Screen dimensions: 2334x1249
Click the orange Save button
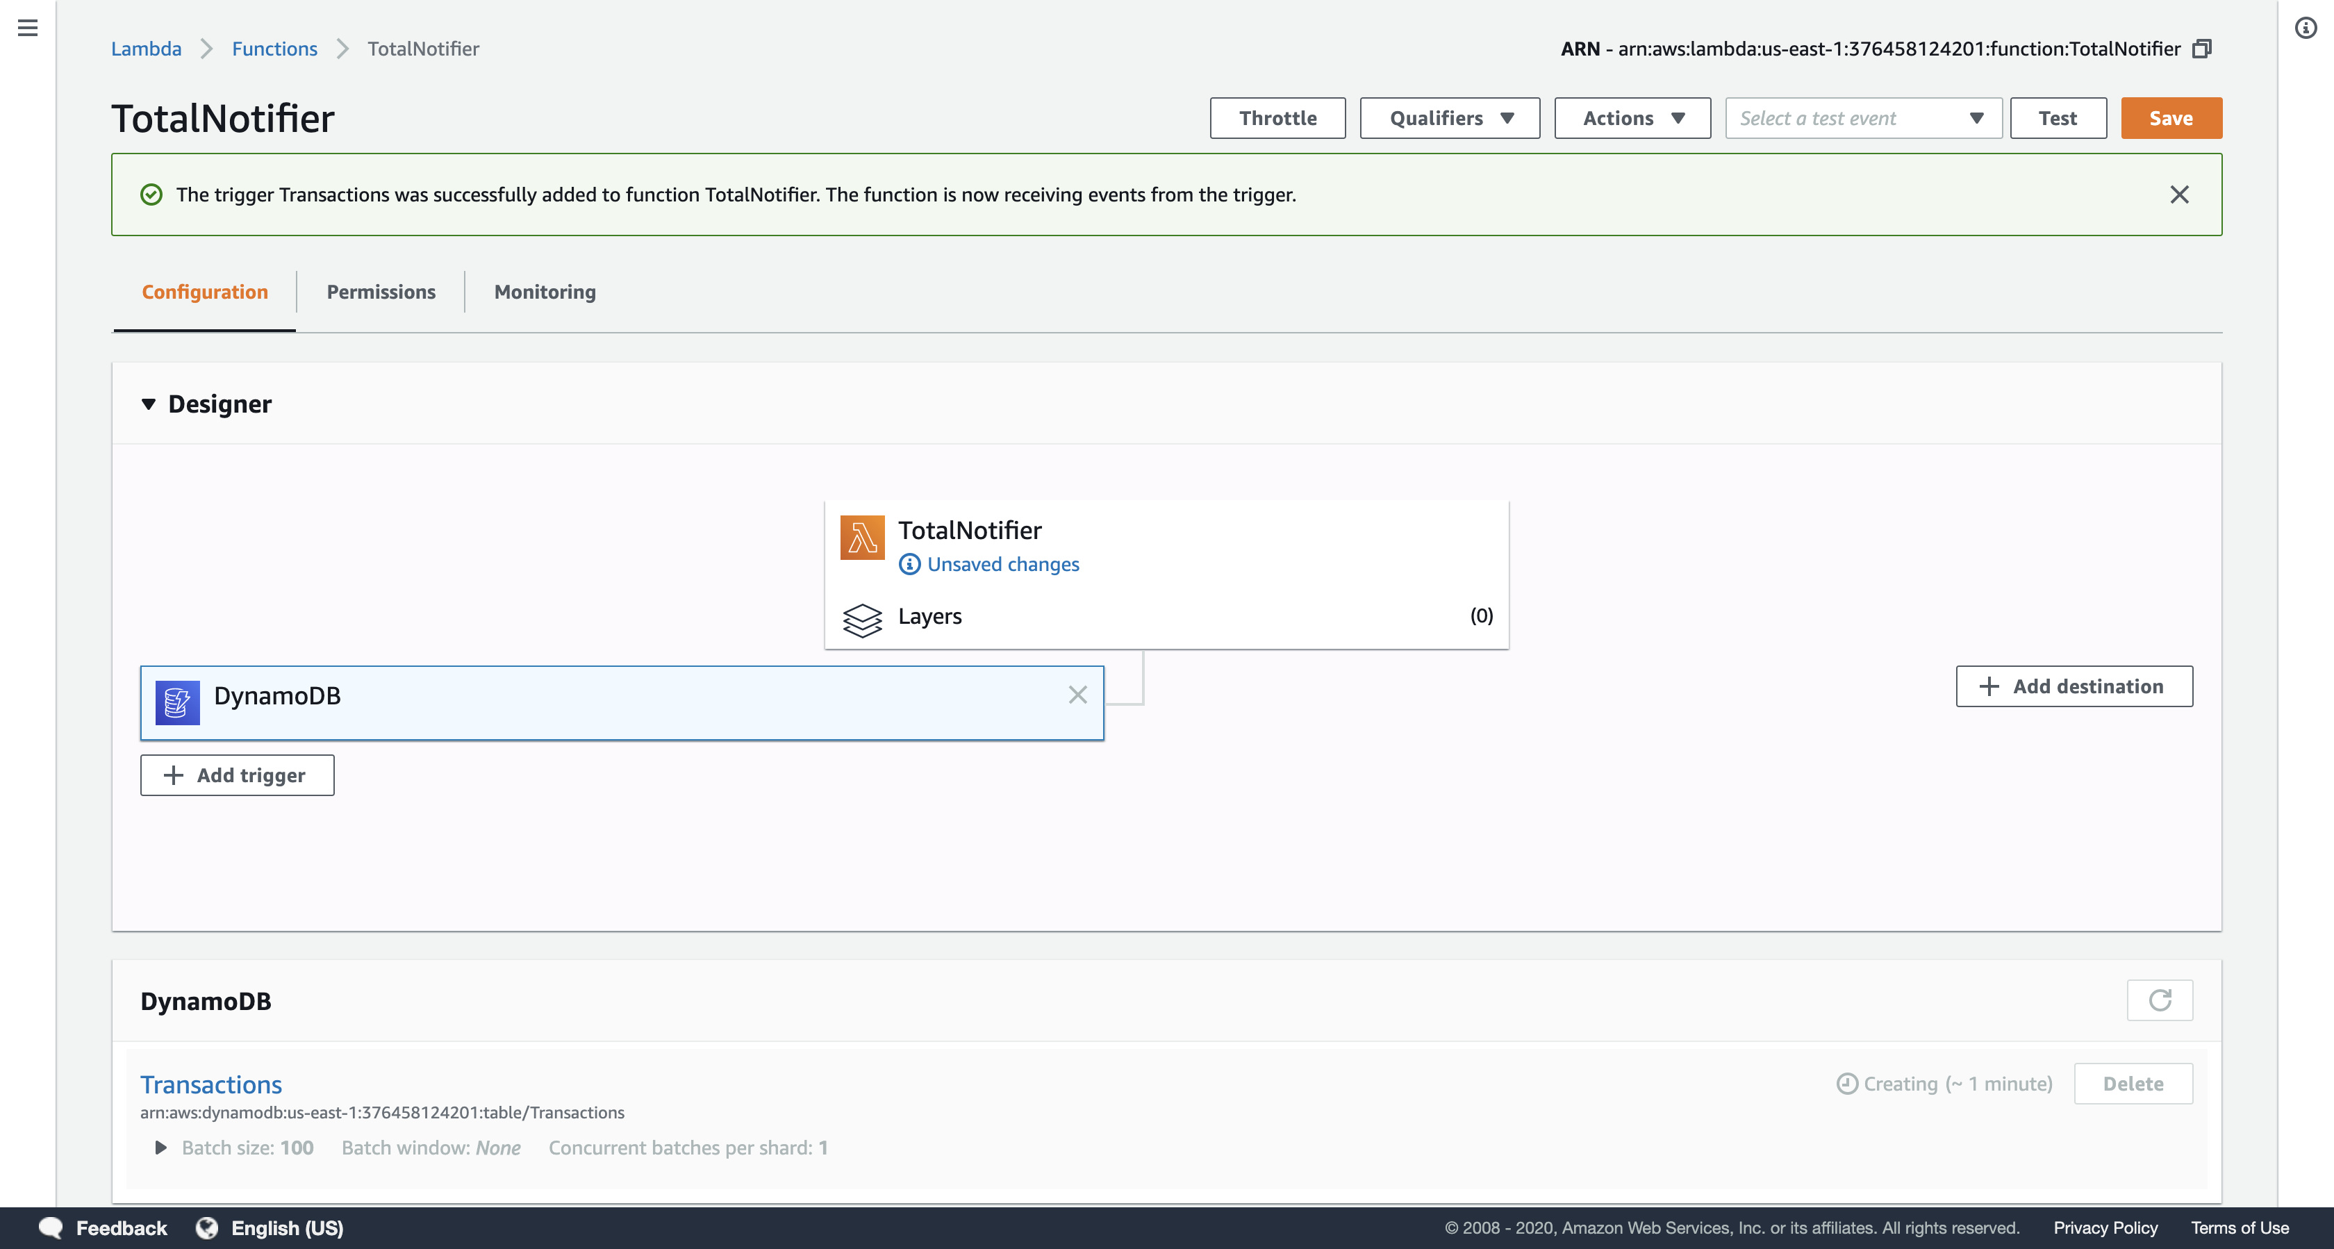pos(2170,119)
